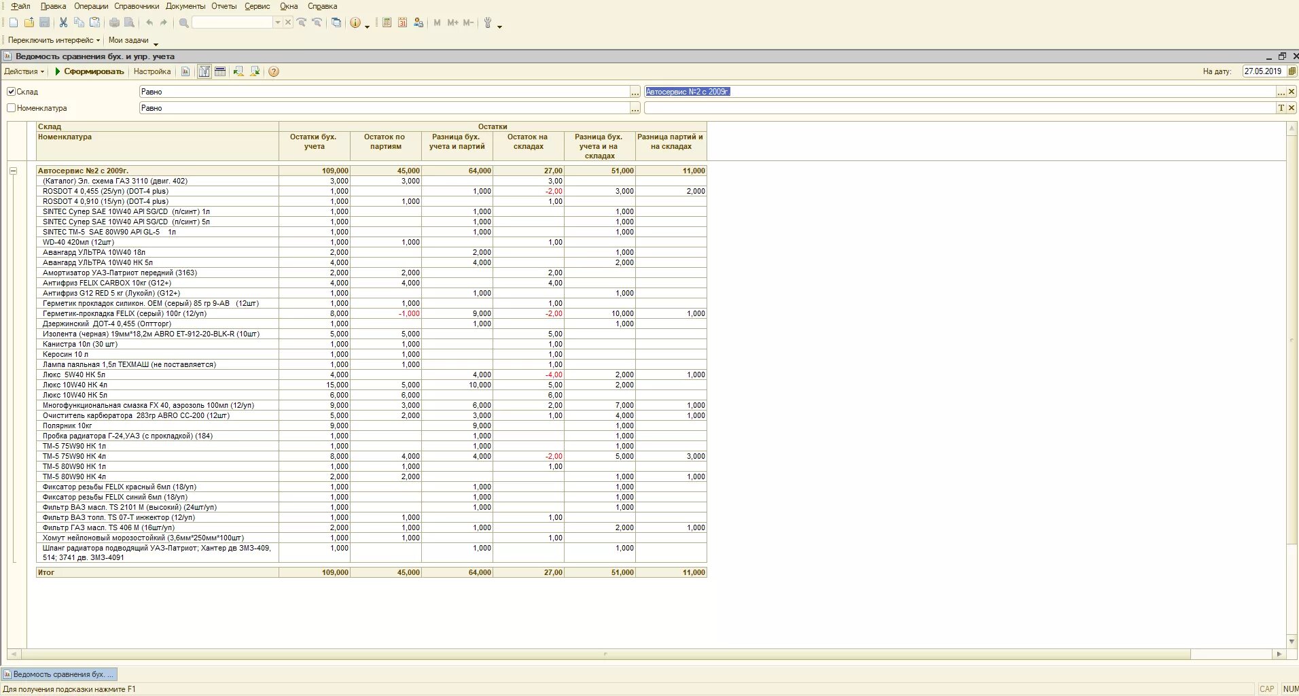The width and height of the screenshot is (1299, 696).
Task: Open the calculator tool
Action: (387, 22)
